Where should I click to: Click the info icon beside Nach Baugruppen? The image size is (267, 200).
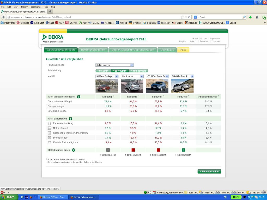click(x=70, y=118)
